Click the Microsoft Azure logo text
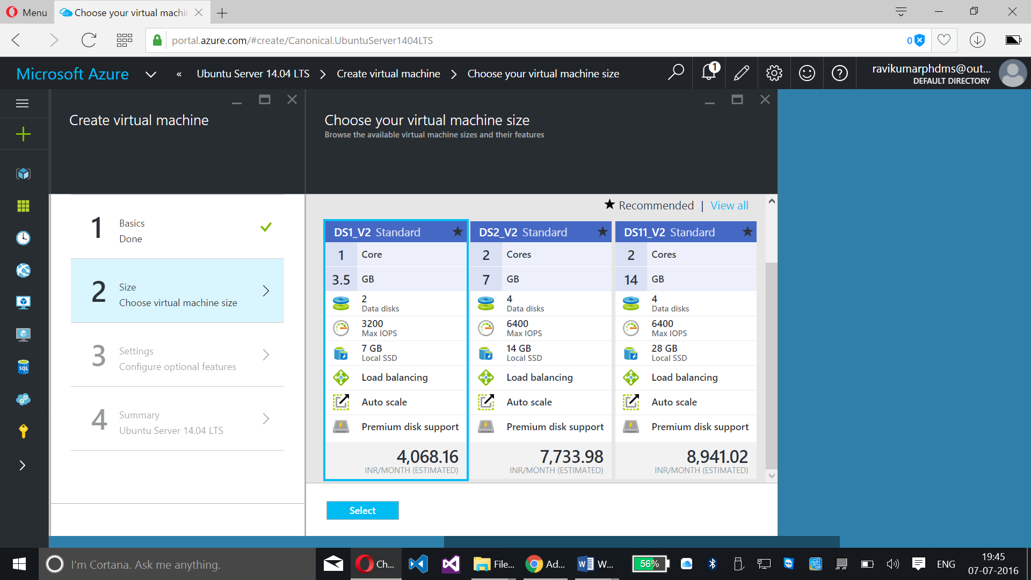1031x580 pixels. 72,74
